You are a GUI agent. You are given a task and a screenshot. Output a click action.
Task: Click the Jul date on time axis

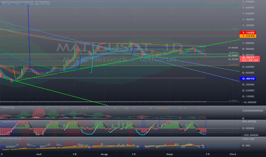pos(39,154)
